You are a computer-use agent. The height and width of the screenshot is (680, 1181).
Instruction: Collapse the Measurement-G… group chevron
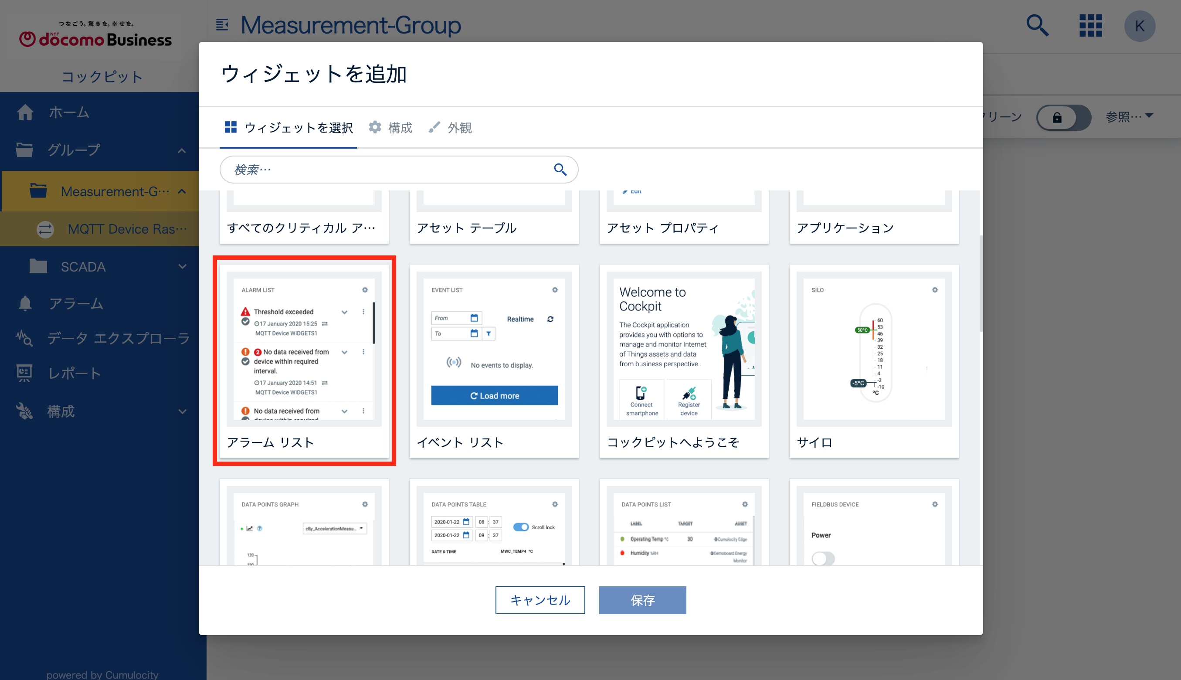click(182, 191)
